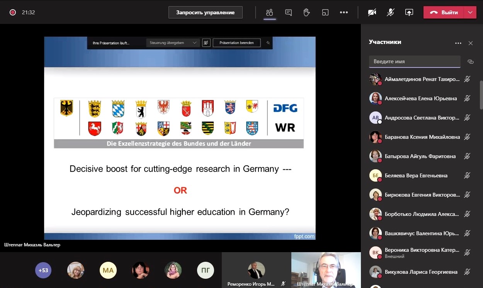Click the Выйти leave call button
Viewport: 483px width, 288px height.
tap(444, 12)
